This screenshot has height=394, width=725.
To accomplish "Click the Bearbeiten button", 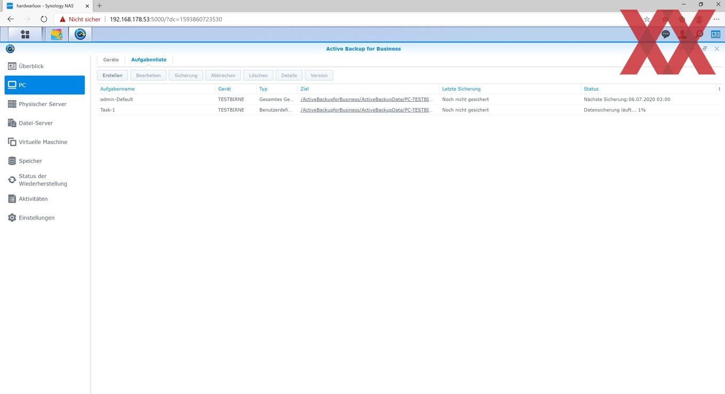I will point(148,75).
